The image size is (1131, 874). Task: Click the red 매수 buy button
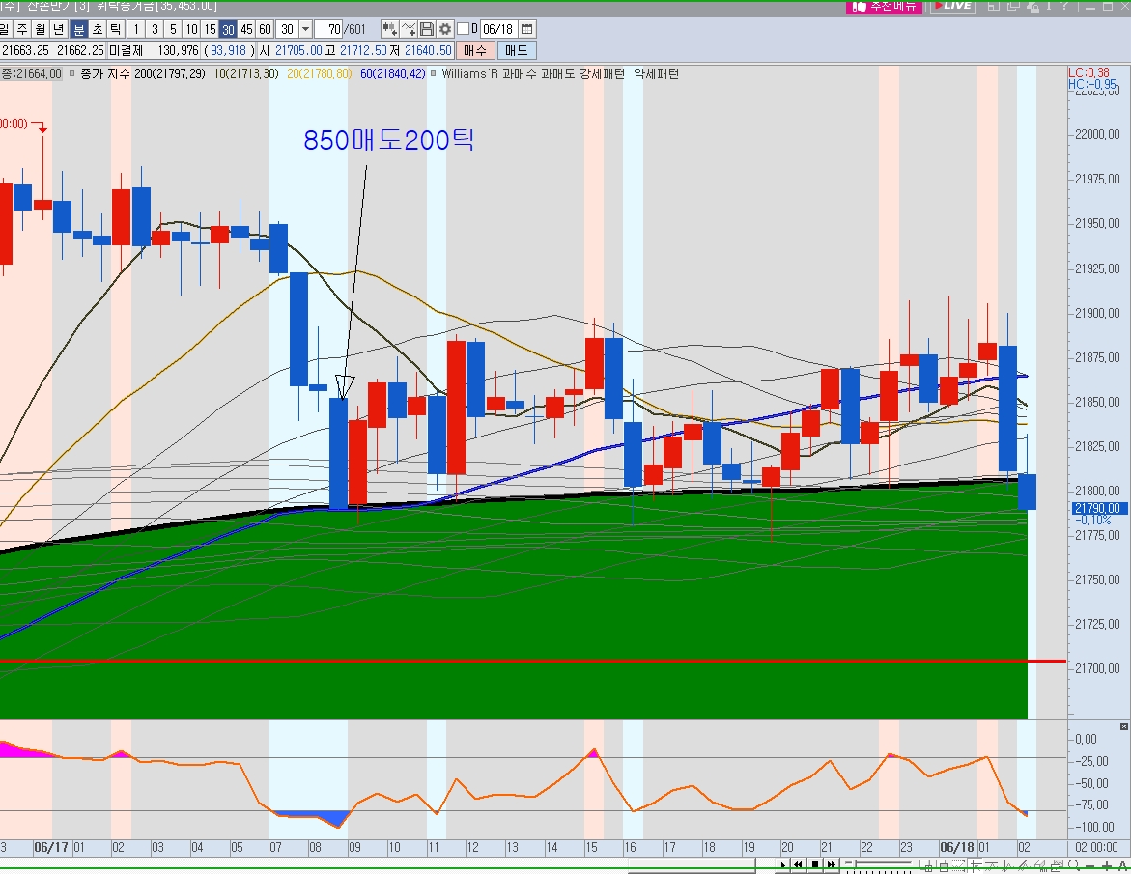tap(474, 50)
